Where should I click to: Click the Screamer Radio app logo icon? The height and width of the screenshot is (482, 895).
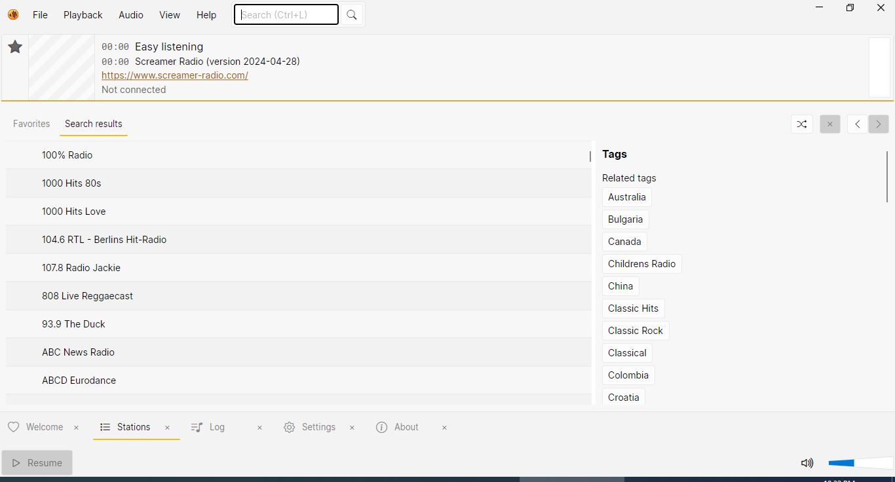pyautogui.click(x=13, y=14)
